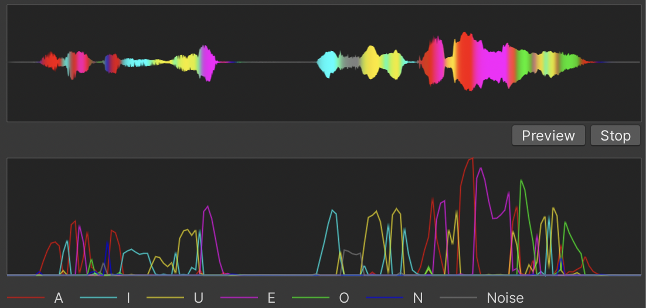Viewport: 646px width, 308px height.
Task: Click the 'I' legend label
Action: (128, 297)
